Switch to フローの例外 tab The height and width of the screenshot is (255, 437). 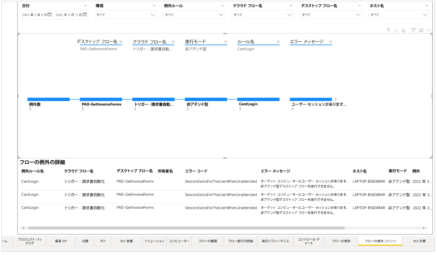point(341,241)
